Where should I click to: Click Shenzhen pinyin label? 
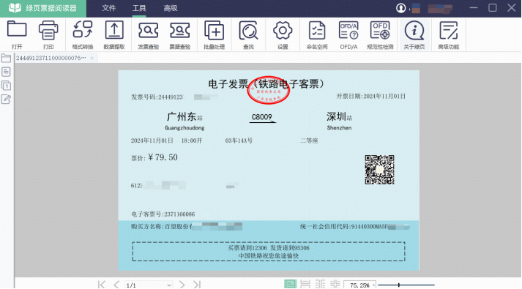coord(339,128)
